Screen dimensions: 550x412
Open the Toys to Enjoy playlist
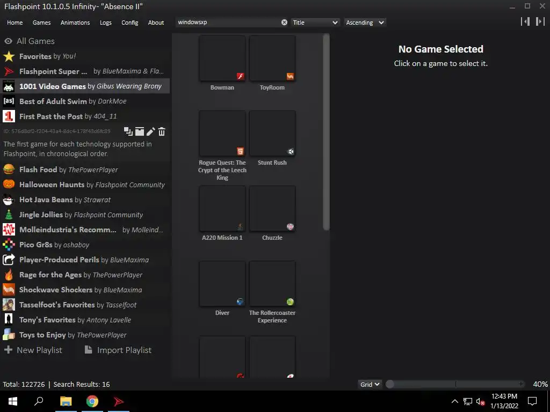(85, 335)
